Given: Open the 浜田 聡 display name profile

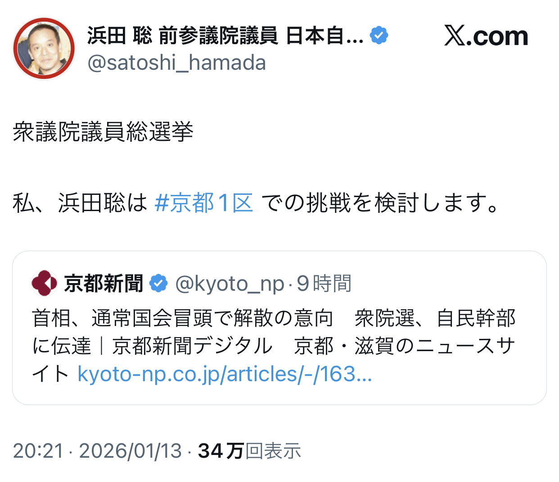Looking at the screenshot, I should [x=225, y=36].
